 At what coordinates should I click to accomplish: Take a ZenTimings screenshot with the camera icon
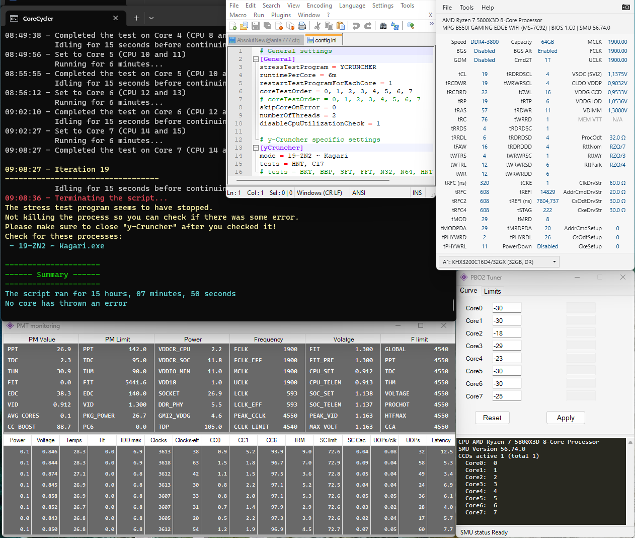click(x=625, y=7)
